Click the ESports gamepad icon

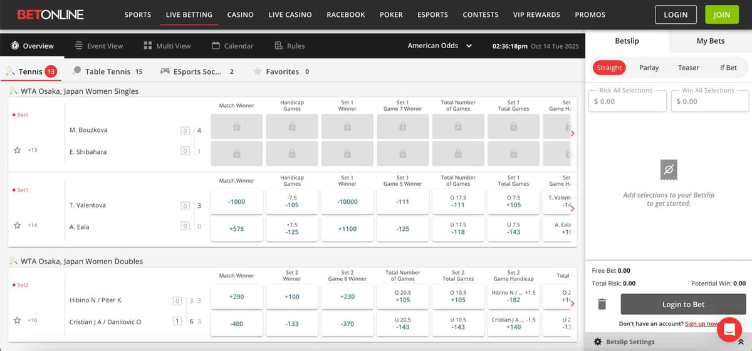click(x=165, y=71)
